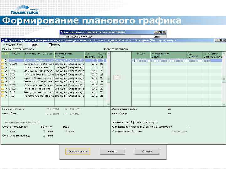
Task: Click Таб.№ header in planned vacations table
Action: 16,55
